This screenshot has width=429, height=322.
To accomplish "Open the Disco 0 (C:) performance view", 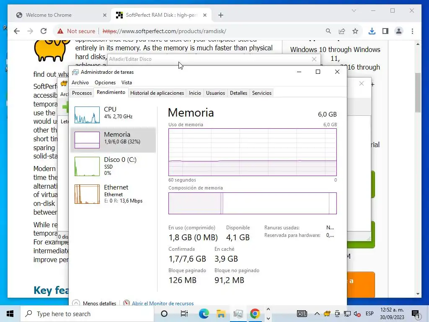I will 113,166.
